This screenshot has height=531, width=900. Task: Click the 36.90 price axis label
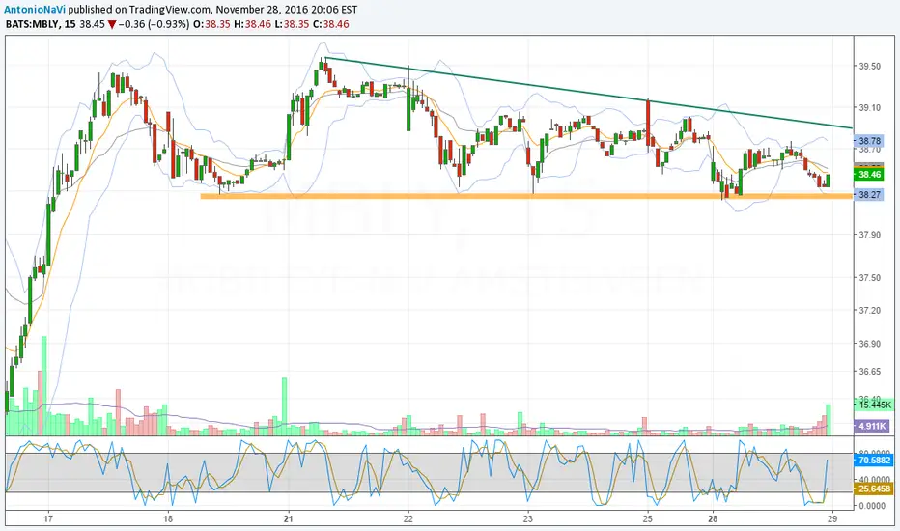click(869, 344)
